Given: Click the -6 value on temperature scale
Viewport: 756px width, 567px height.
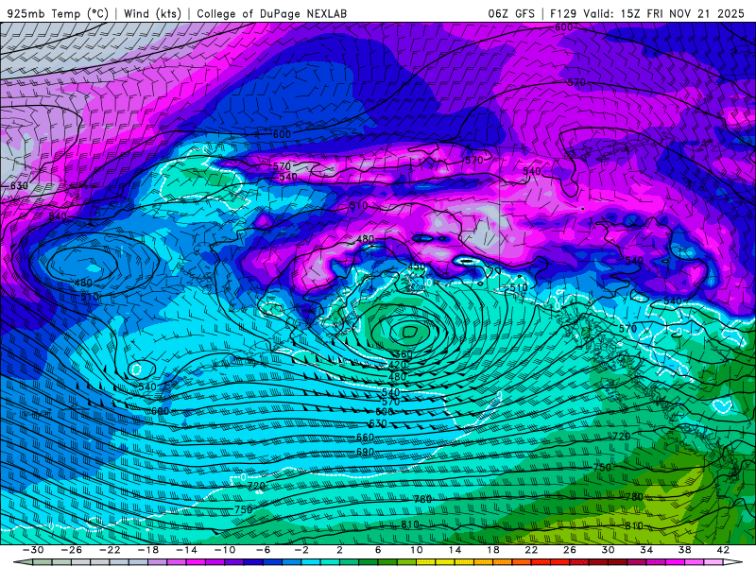Looking at the screenshot, I should (x=263, y=550).
